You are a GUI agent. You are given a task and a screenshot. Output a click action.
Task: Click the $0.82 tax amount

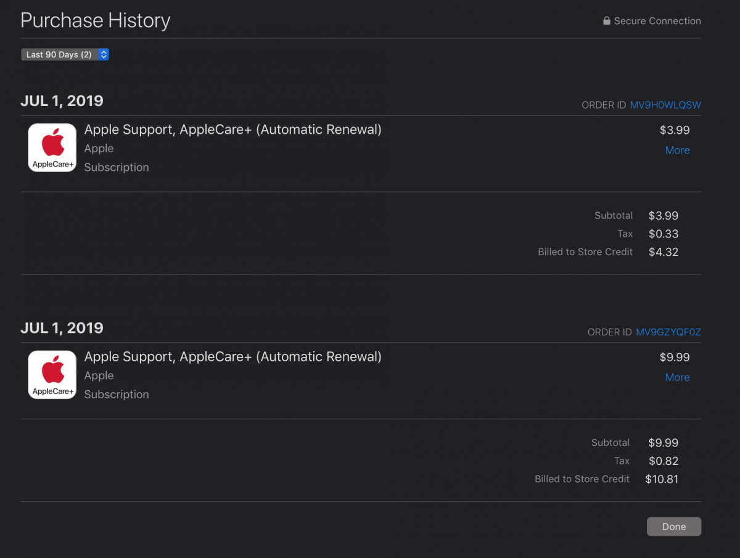(664, 461)
